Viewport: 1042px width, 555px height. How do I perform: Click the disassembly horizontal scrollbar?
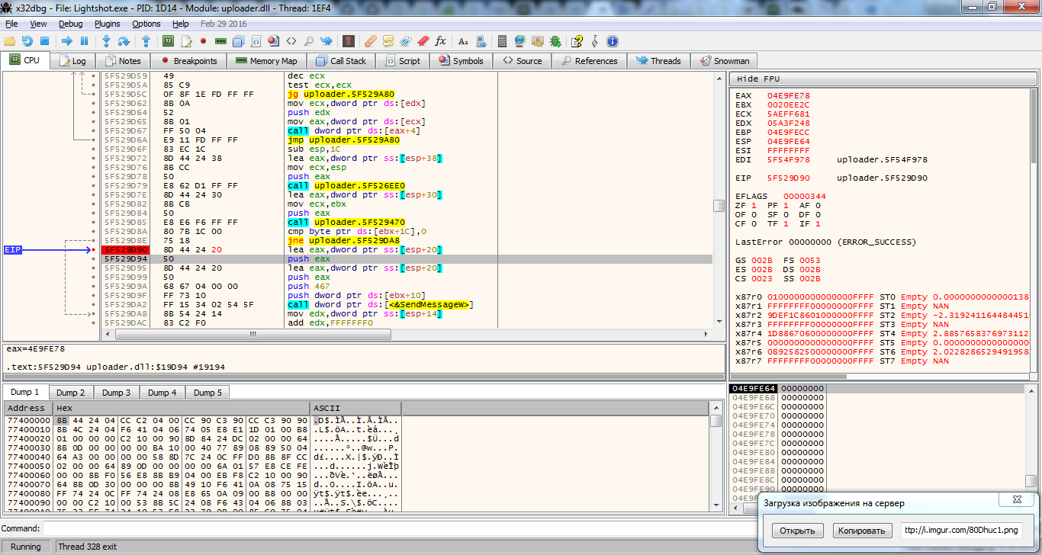point(252,335)
